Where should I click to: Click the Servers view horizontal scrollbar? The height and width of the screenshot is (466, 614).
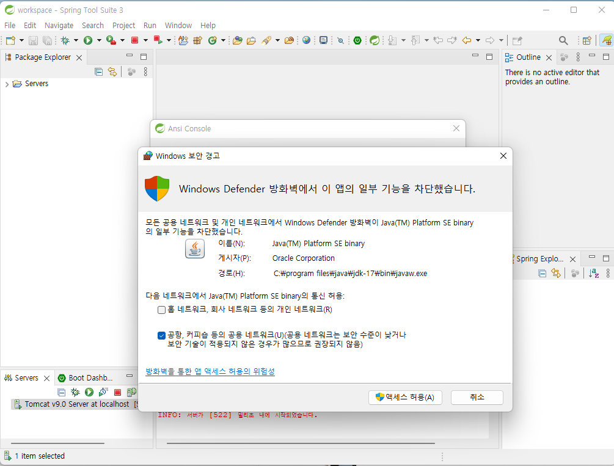57,443
